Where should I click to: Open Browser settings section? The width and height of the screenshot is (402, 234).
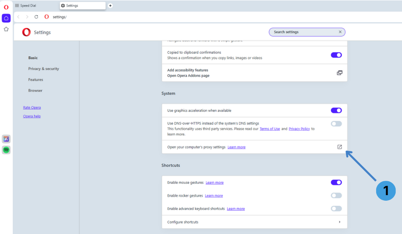click(x=35, y=90)
